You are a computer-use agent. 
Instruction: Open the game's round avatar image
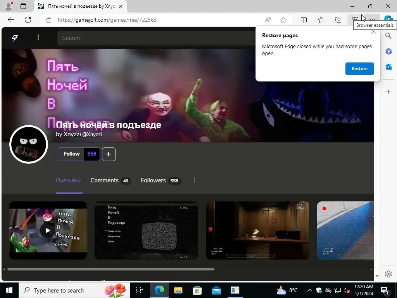pos(29,144)
